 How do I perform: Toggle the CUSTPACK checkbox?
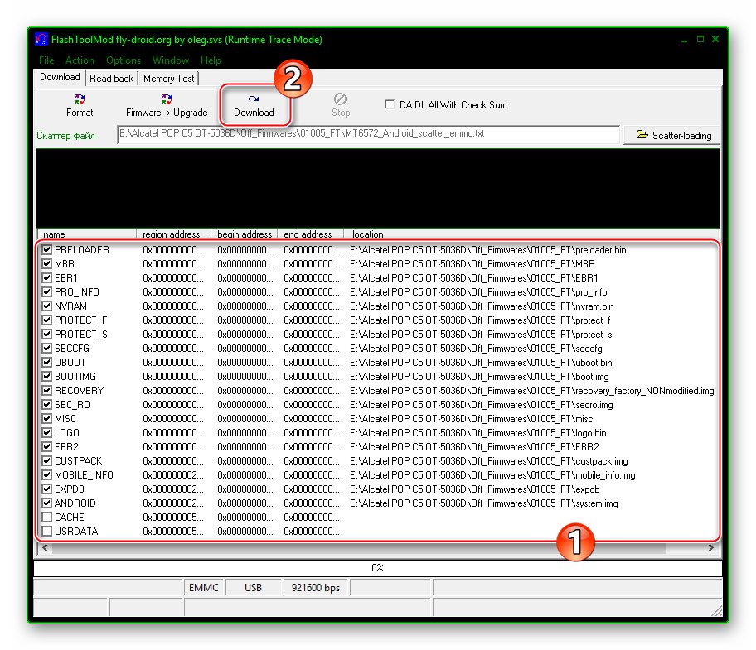46,460
